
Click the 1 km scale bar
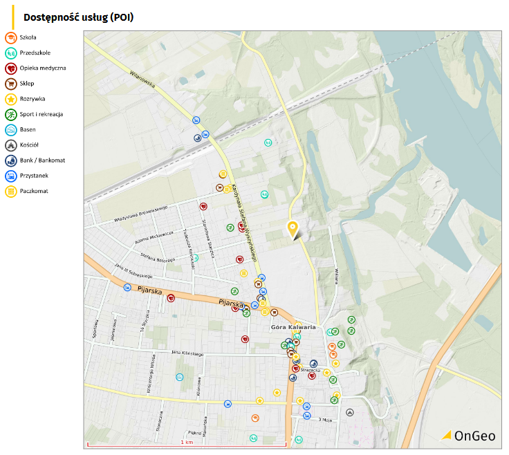click(x=186, y=443)
